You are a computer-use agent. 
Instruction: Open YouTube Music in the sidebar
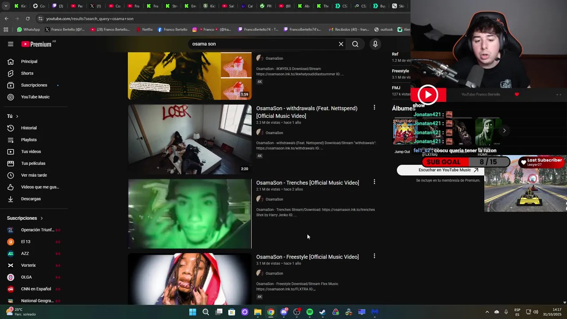point(35,97)
